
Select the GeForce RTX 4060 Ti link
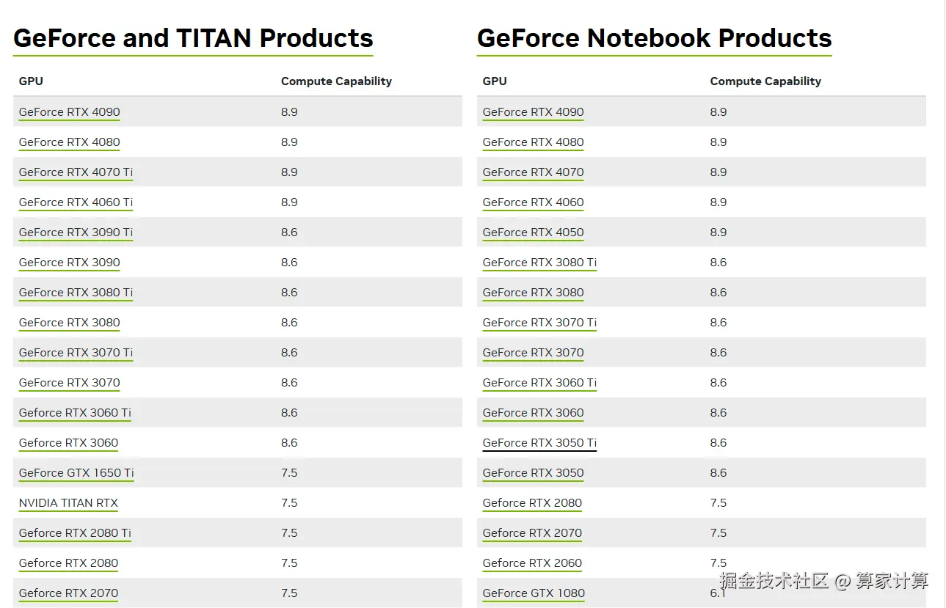76,202
